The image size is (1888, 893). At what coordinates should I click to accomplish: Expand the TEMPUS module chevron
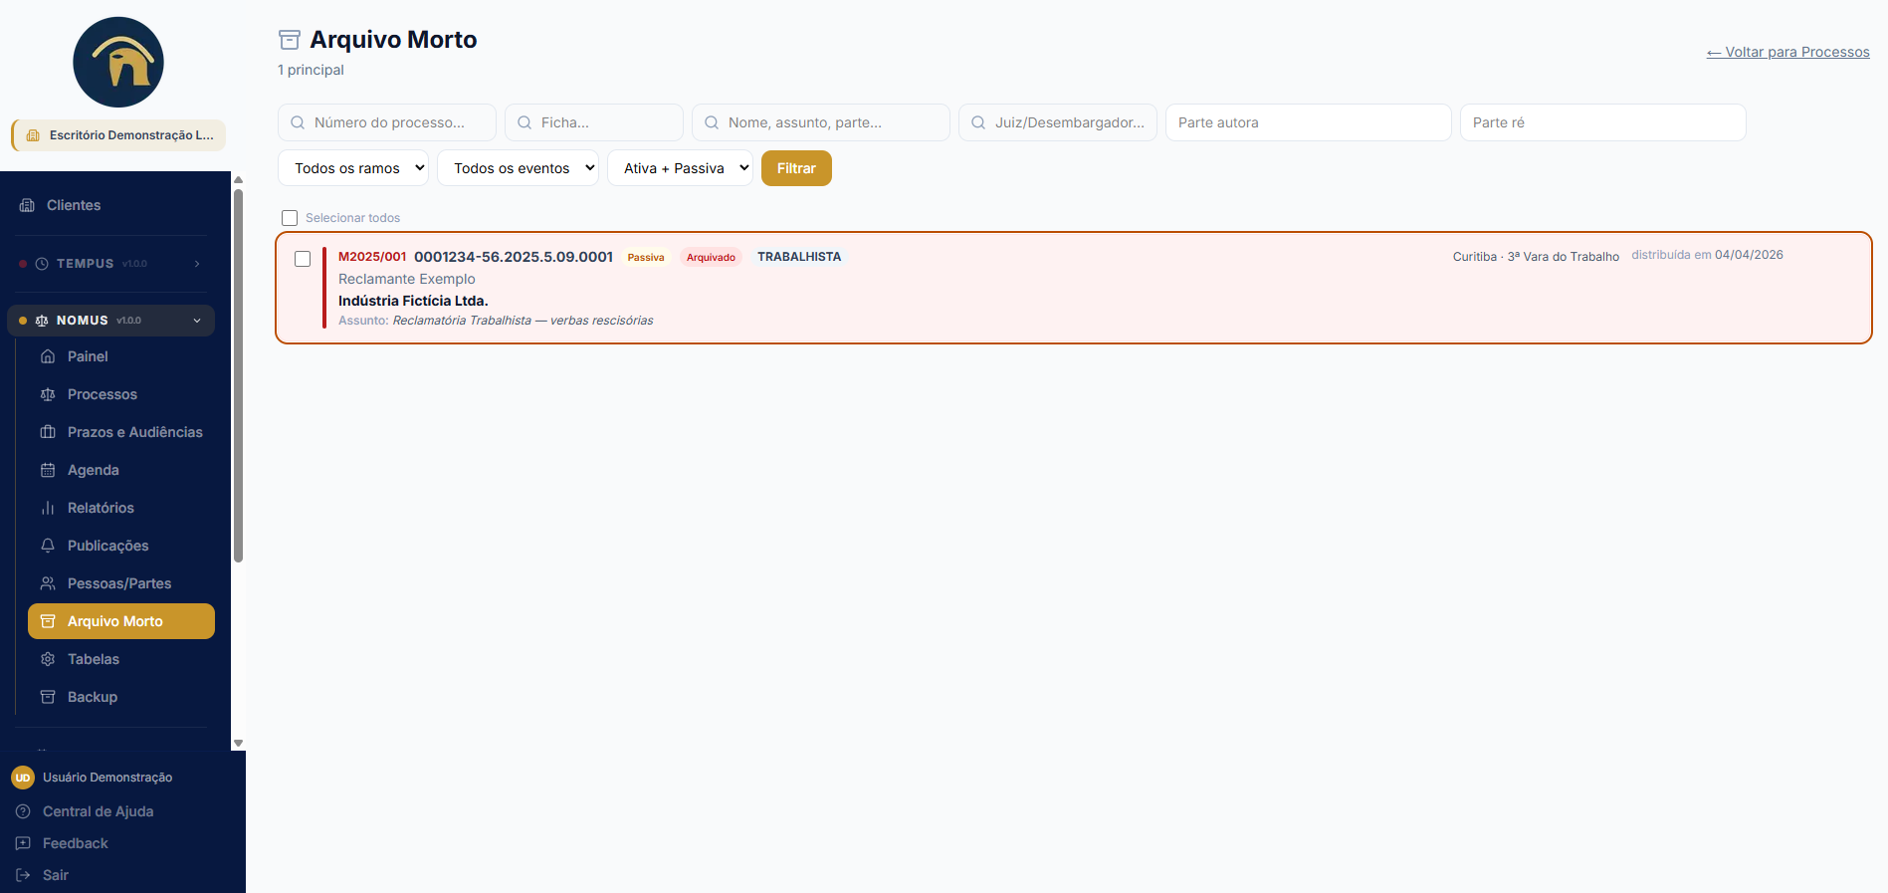[197, 264]
